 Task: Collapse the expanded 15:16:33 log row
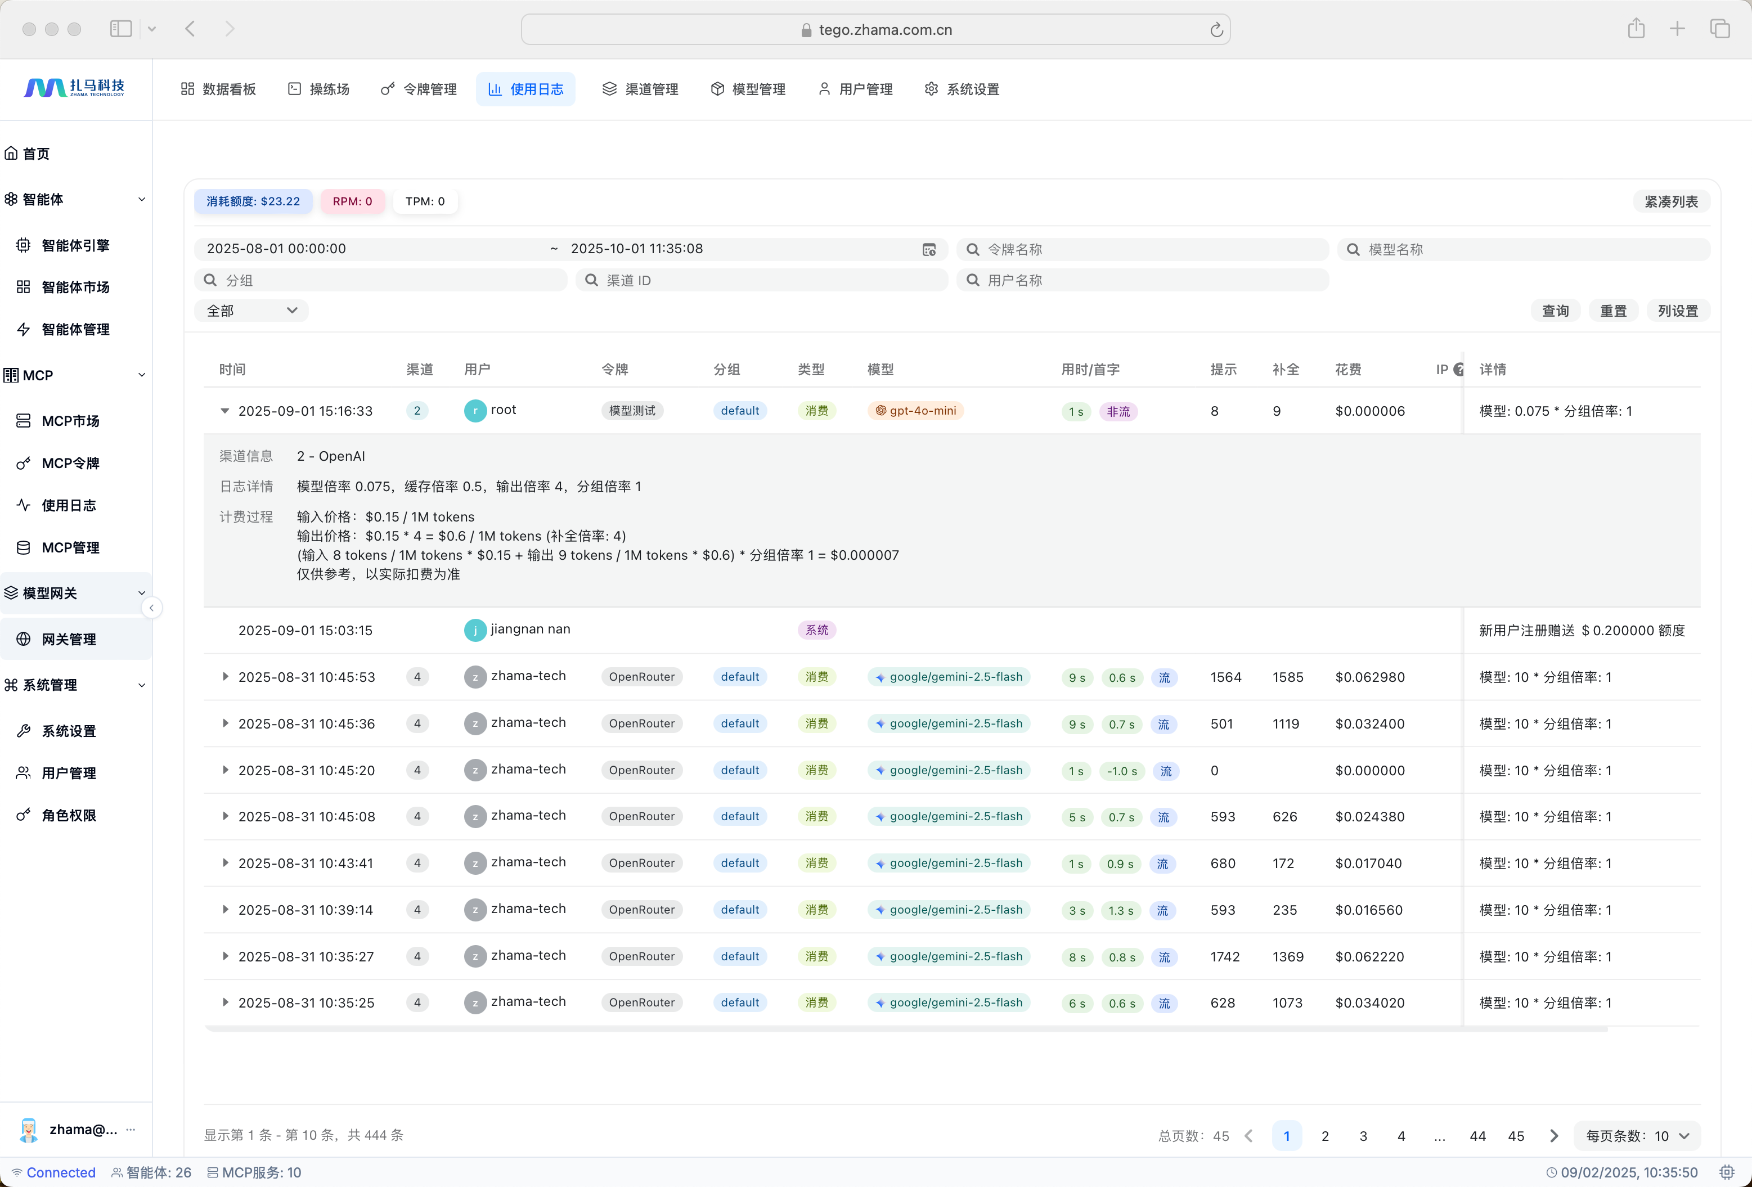point(224,411)
